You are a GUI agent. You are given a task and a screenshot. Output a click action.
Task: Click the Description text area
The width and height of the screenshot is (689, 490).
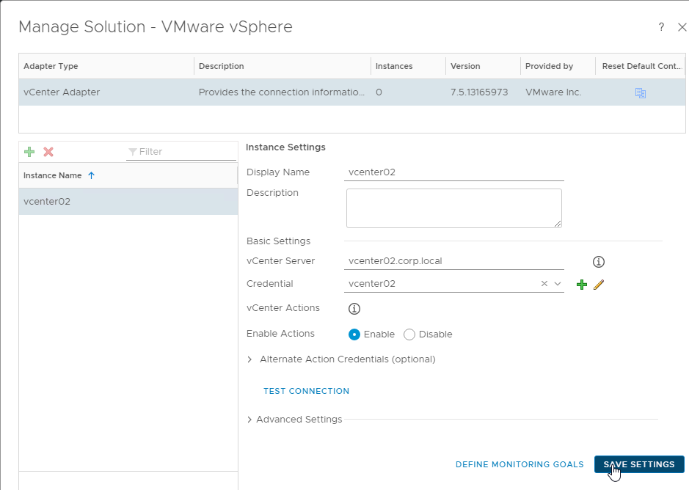pos(454,208)
